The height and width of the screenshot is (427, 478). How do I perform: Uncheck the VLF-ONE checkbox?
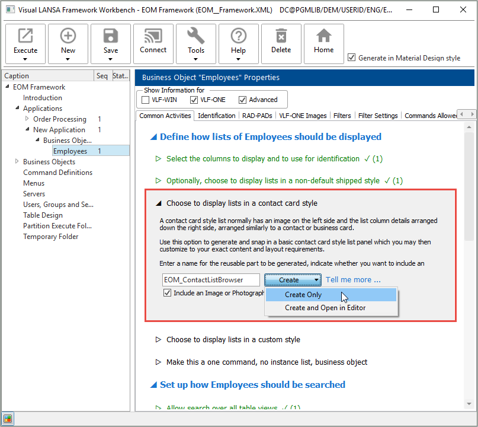coord(194,100)
